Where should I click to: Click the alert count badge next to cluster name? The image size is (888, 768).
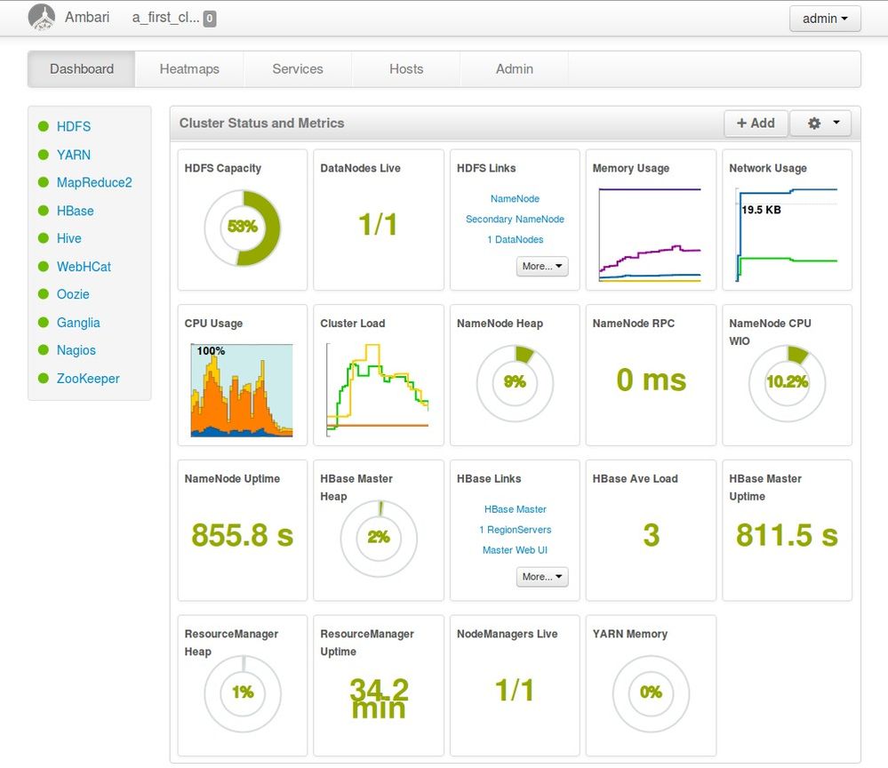click(209, 18)
